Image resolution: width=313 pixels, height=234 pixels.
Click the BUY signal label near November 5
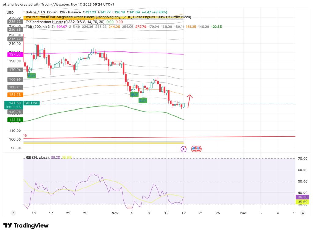[x=134, y=95]
